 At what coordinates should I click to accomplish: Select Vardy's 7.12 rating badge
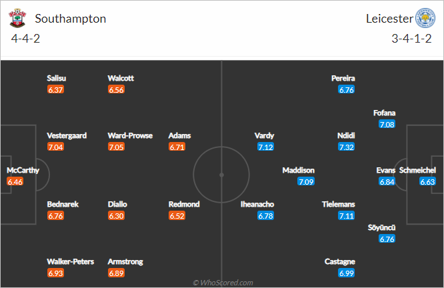click(265, 147)
